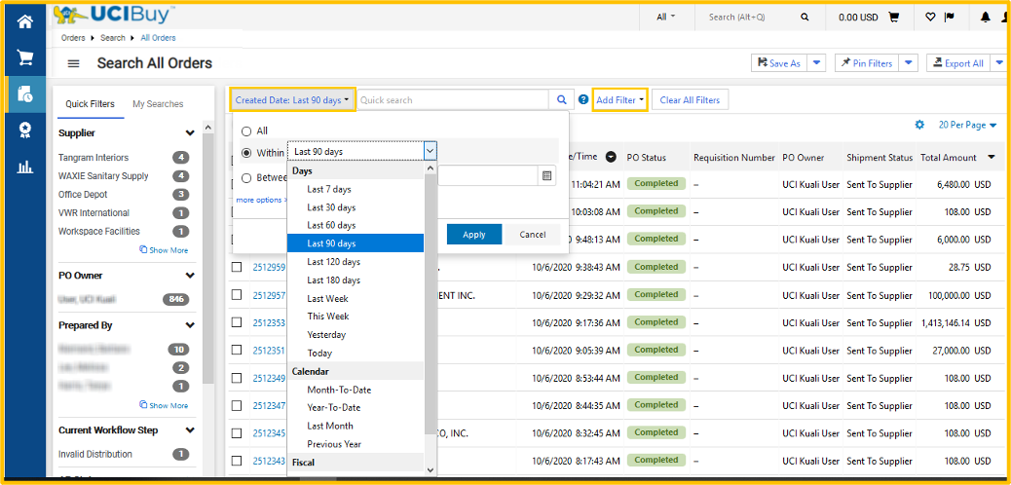Open the All search scope dropdown
The image size is (1011, 485).
click(x=666, y=18)
